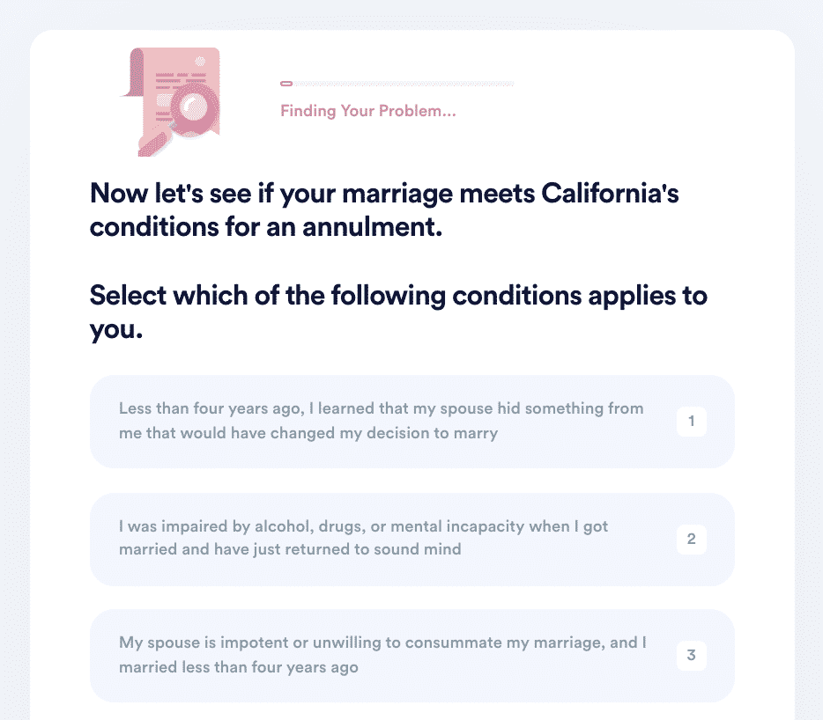Click the pink pill at start of progress bar
The width and height of the screenshot is (823, 720).
point(286,84)
